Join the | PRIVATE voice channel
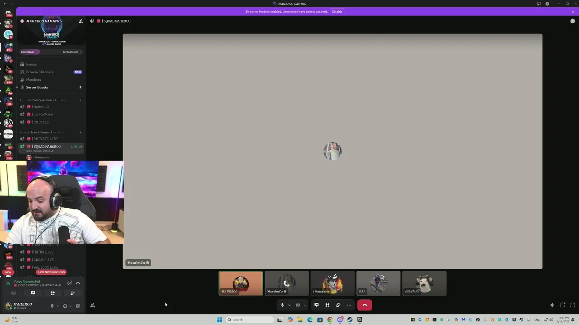The width and height of the screenshot is (579, 325). (51, 122)
